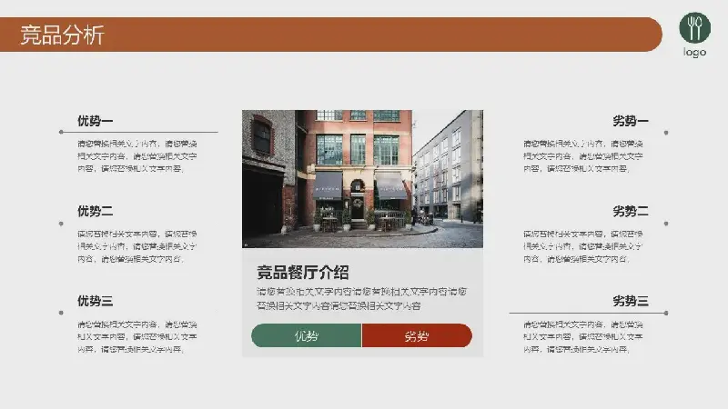
Task: Select the paragraph under '劣势一'
Action: pos(583,156)
